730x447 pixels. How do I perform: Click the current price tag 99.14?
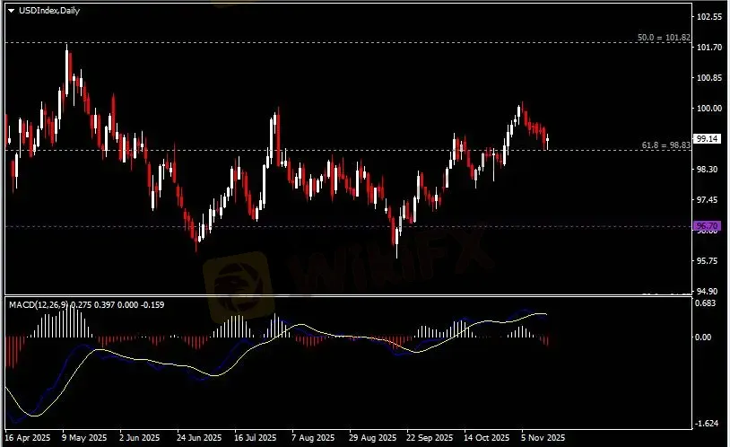[x=707, y=139]
